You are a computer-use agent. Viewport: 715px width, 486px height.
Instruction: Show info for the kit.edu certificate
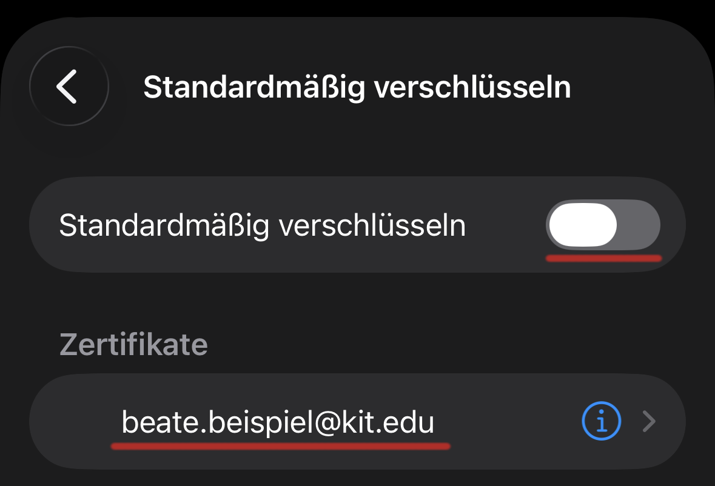[601, 421]
